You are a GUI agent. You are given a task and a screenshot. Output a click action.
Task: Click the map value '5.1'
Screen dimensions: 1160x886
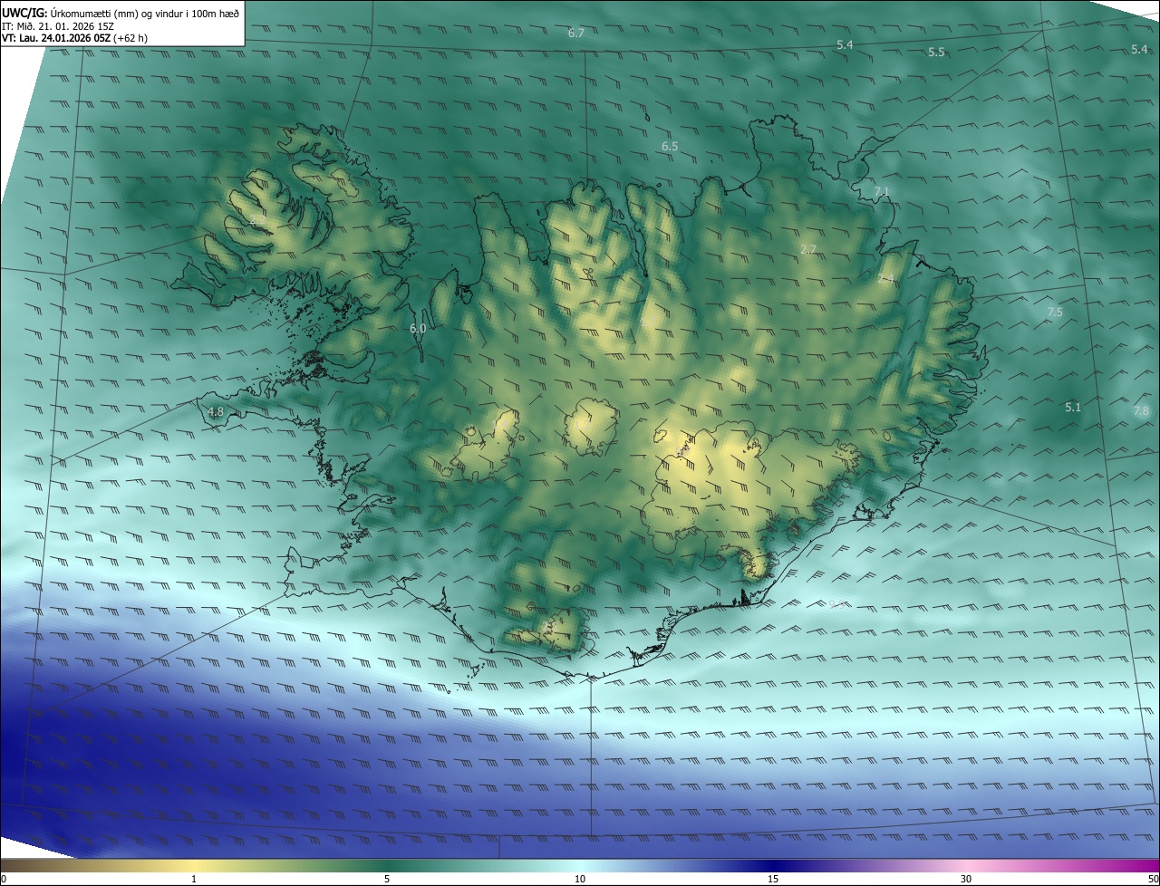[1073, 408]
